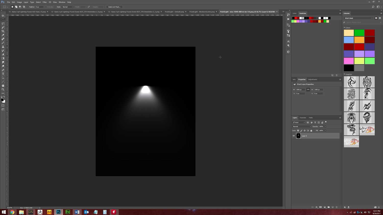Image resolution: width=383 pixels, height=215 pixels.
Task: Select the Rectangular Marquee tool in toolbox
Action: coord(3,19)
